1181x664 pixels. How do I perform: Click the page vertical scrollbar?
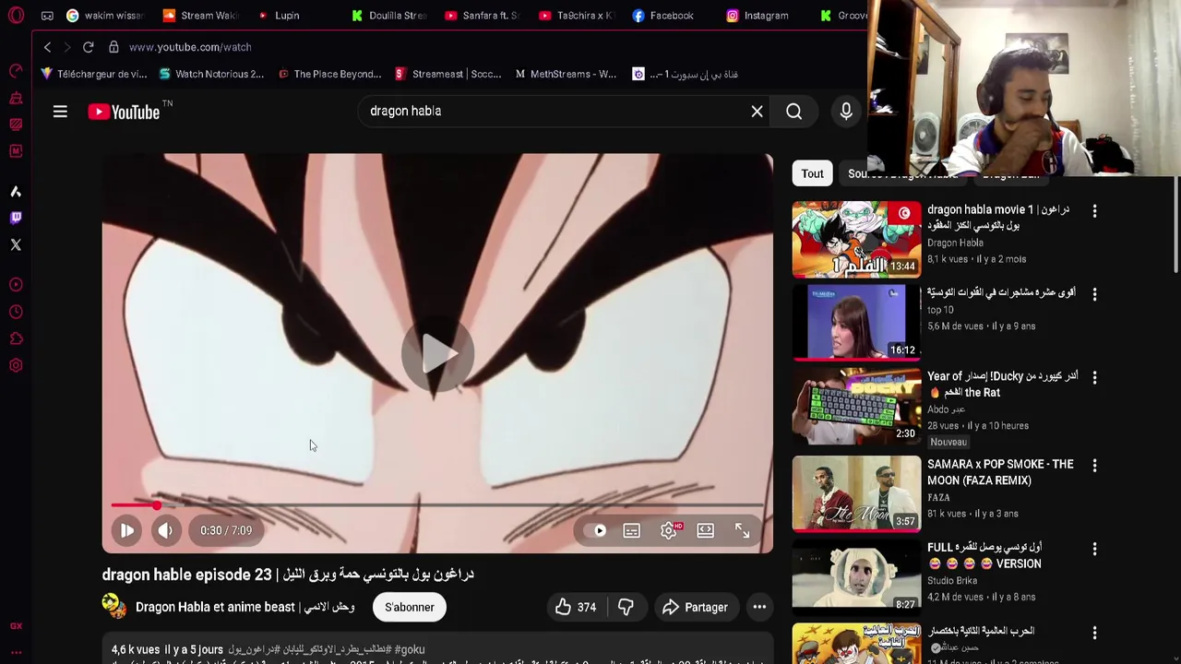(1176, 226)
